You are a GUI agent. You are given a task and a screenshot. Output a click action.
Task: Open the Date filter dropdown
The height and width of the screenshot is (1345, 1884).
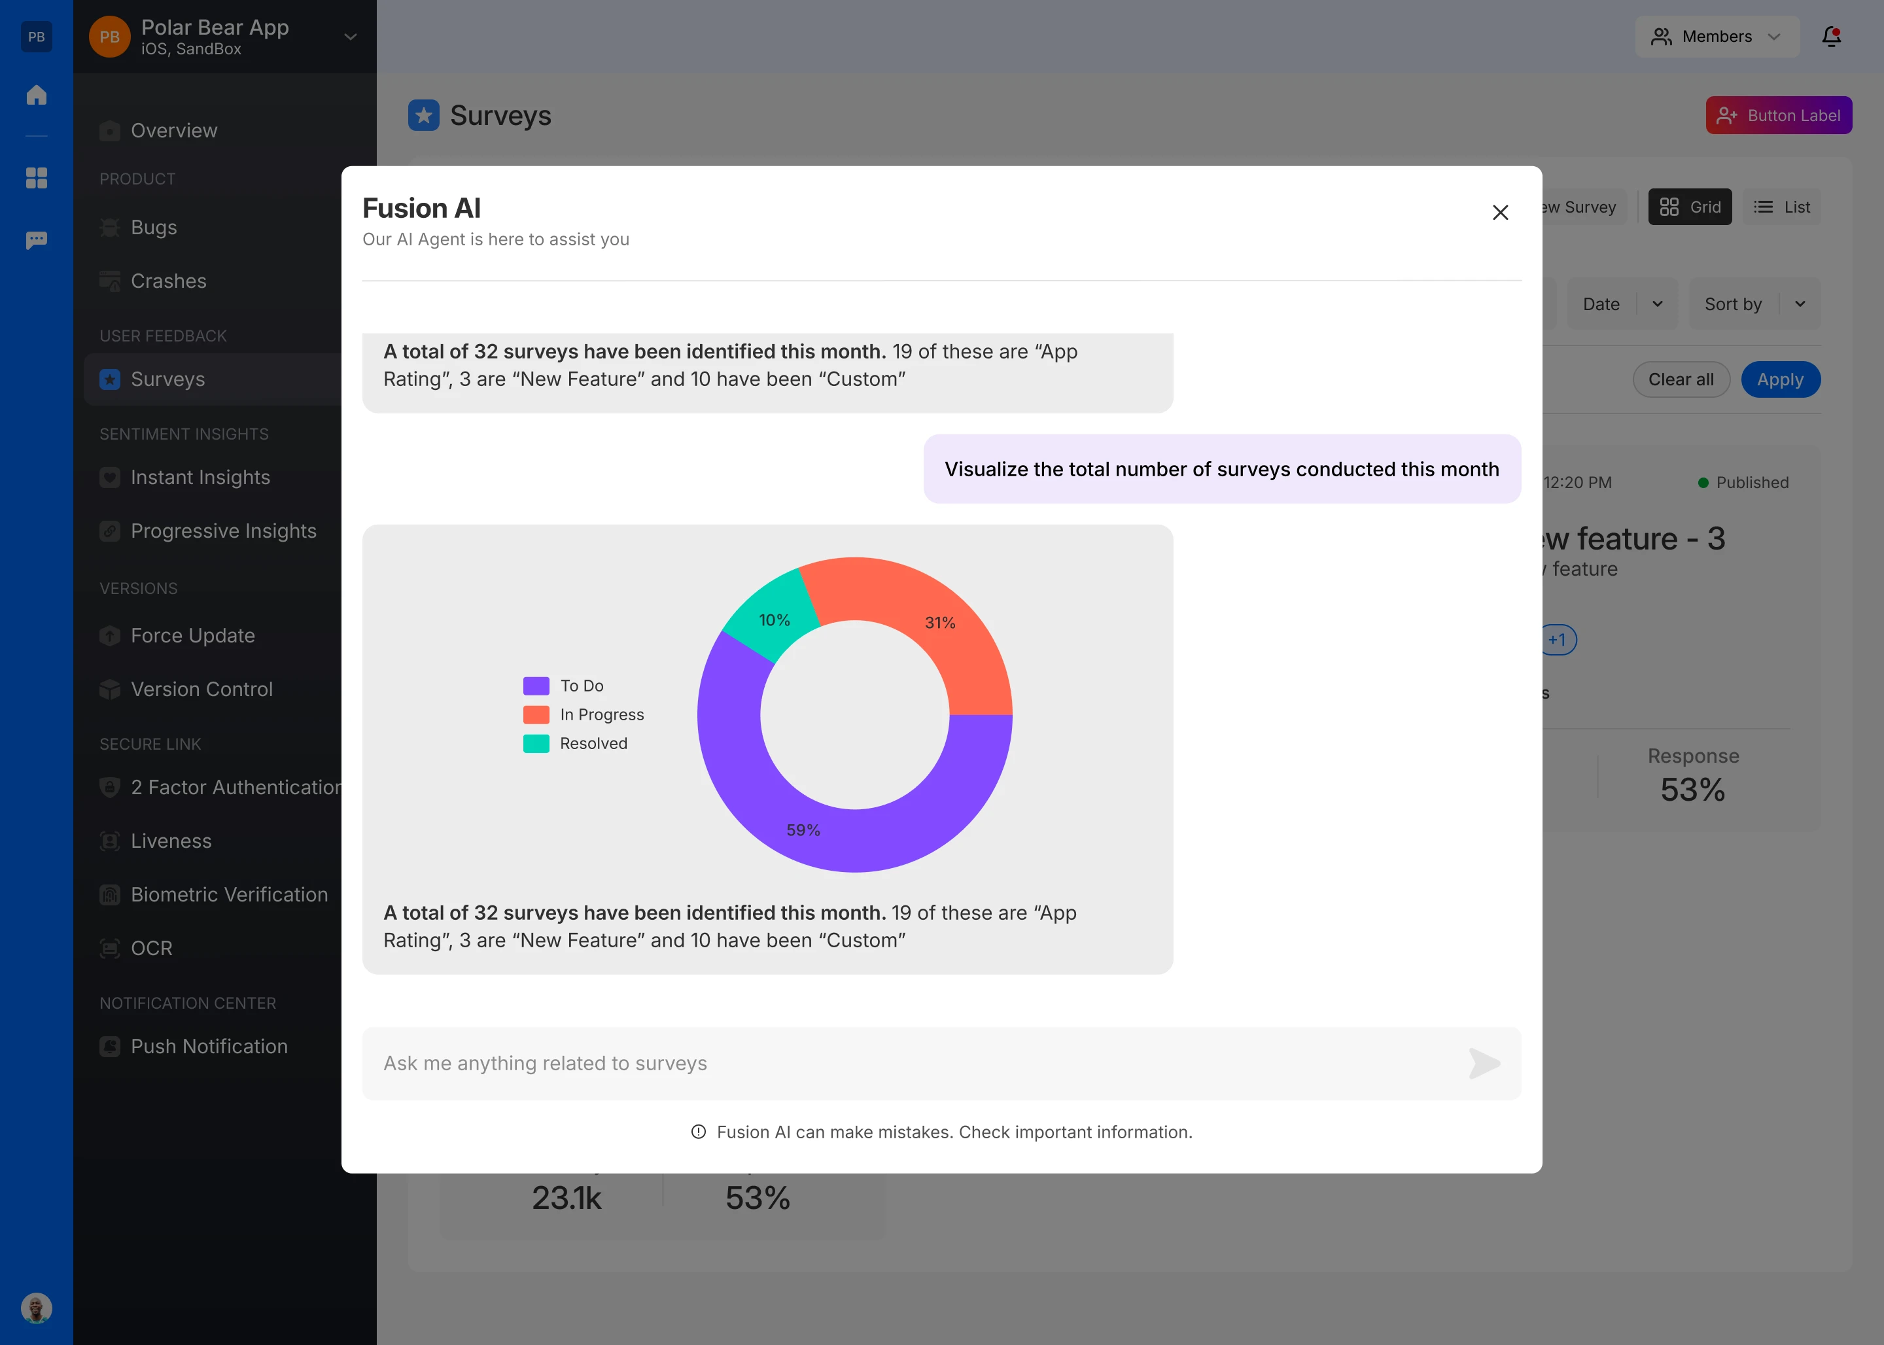coord(1622,304)
